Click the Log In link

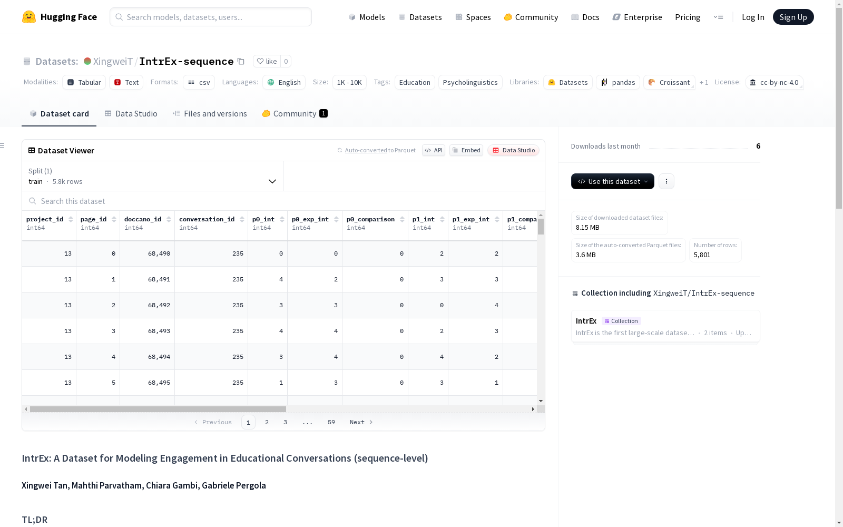753,17
